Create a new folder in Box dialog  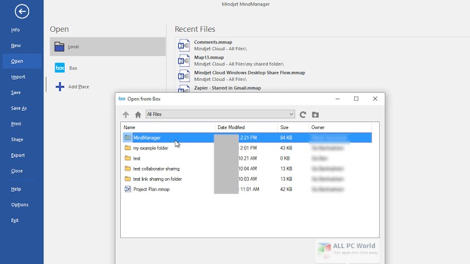pyautogui.click(x=315, y=115)
